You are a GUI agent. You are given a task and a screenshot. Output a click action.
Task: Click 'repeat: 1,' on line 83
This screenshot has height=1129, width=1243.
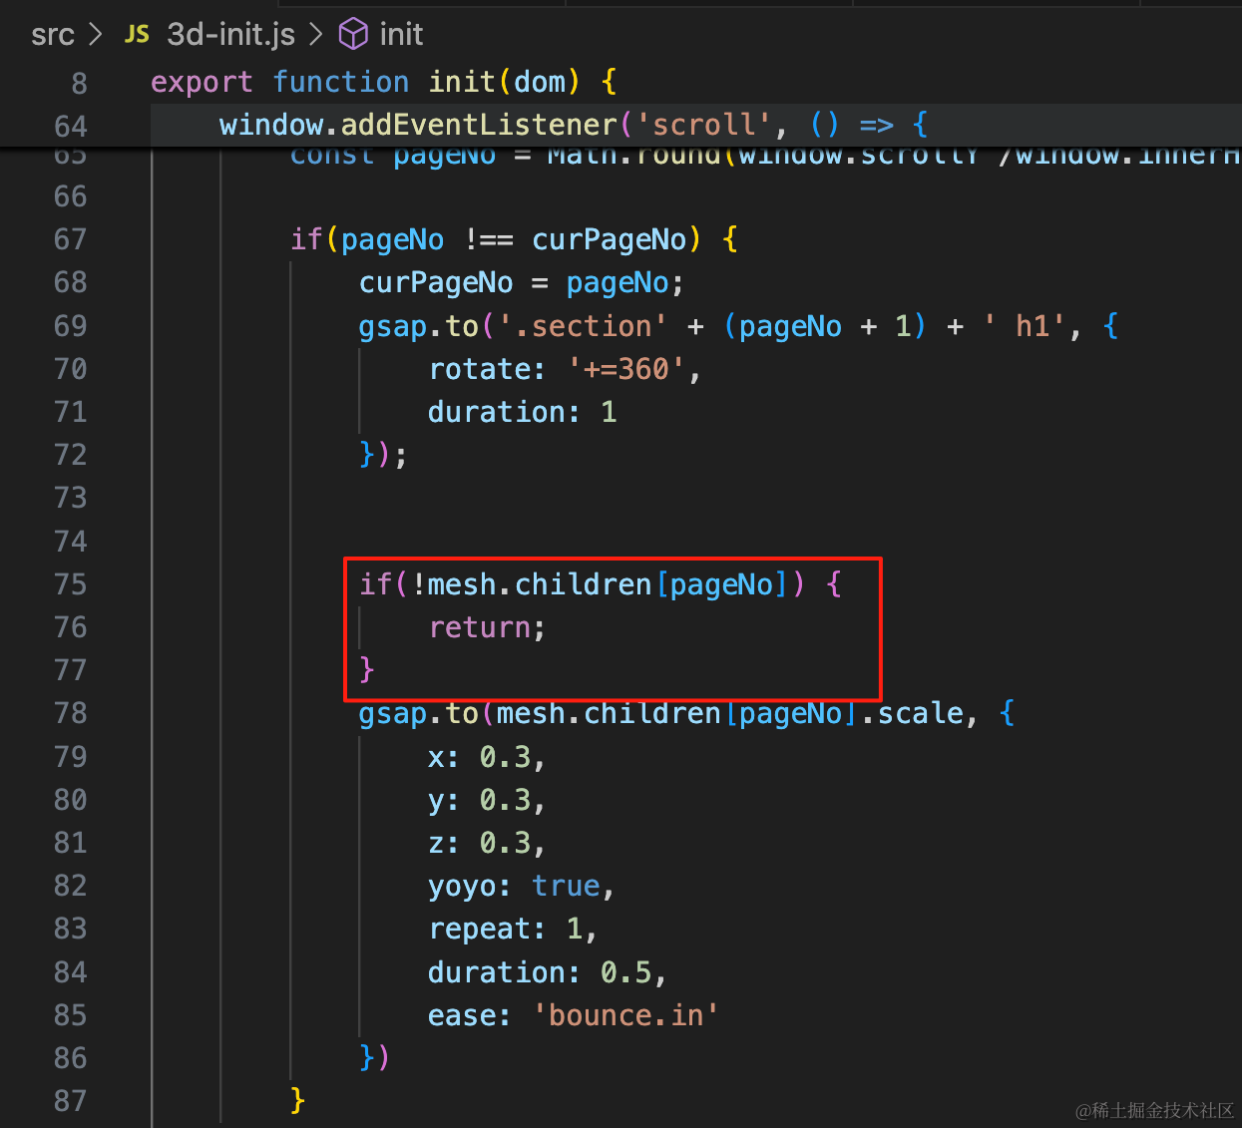(513, 929)
